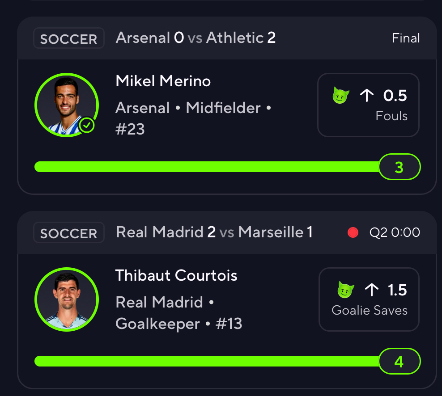Click the progress value bubble showing 4
This screenshot has width=442, height=396.
click(x=399, y=361)
